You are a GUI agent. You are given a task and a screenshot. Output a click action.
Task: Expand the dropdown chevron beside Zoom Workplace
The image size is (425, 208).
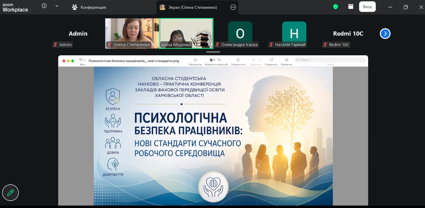click(57, 6)
